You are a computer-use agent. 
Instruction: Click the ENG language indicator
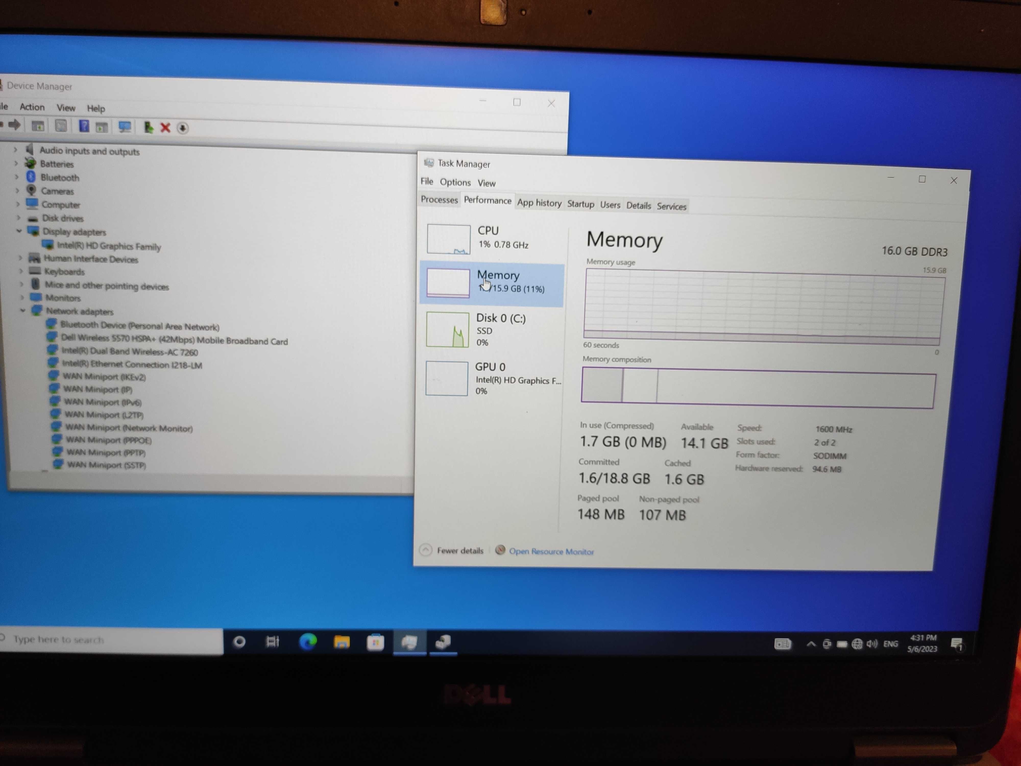click(x=891, y=644)
